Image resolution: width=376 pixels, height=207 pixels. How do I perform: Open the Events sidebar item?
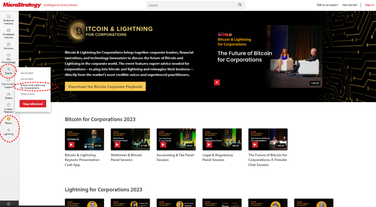click(8, 71)
